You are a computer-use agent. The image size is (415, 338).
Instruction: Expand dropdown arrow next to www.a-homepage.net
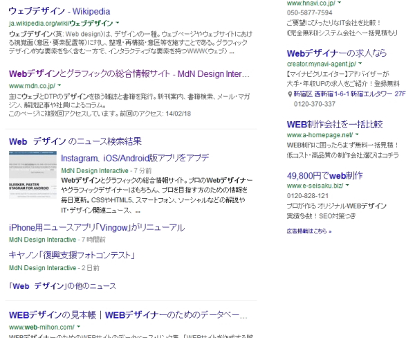click(x=358, y=134)
